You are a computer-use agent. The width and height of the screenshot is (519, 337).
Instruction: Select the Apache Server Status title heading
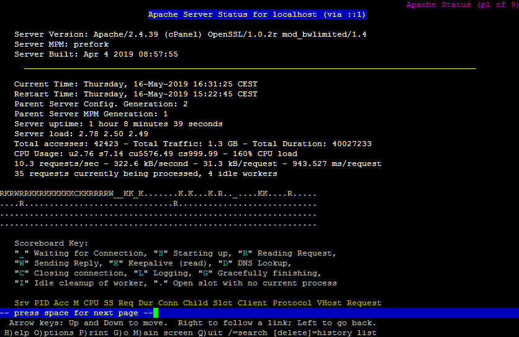(257, 14)
